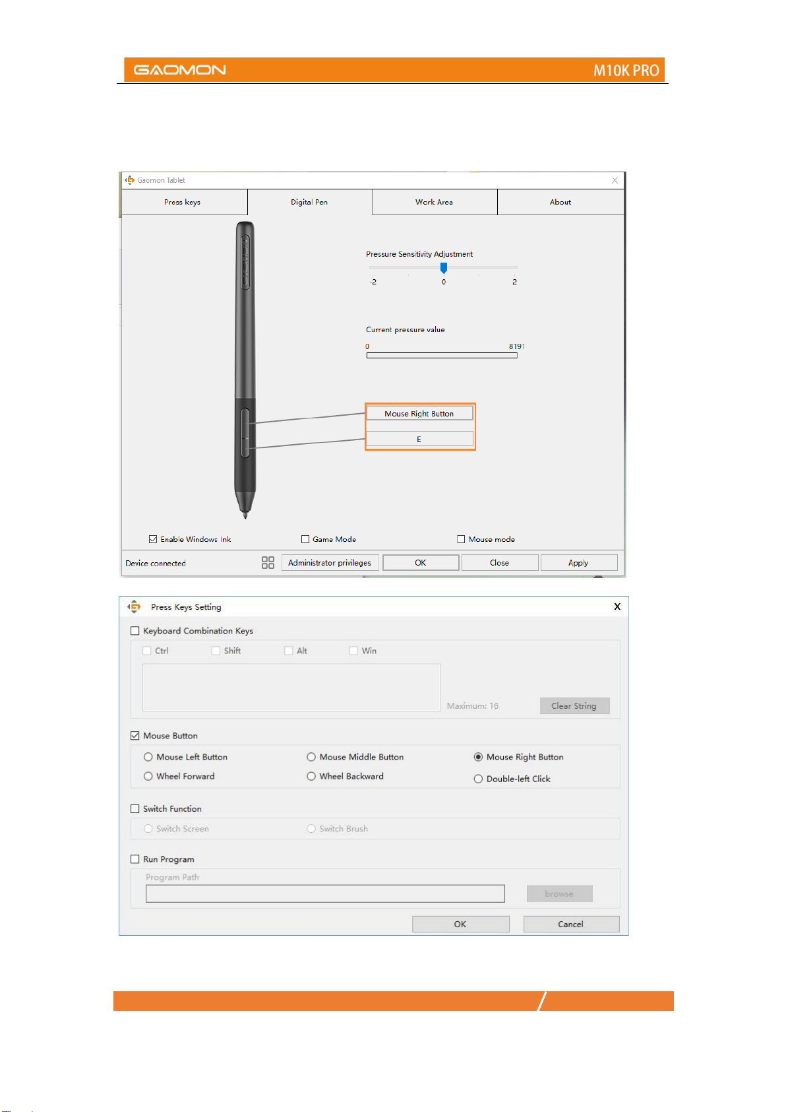Enable the Game Mode checkbox
The image size is (786, 1112).
click(x=305, y=539)
